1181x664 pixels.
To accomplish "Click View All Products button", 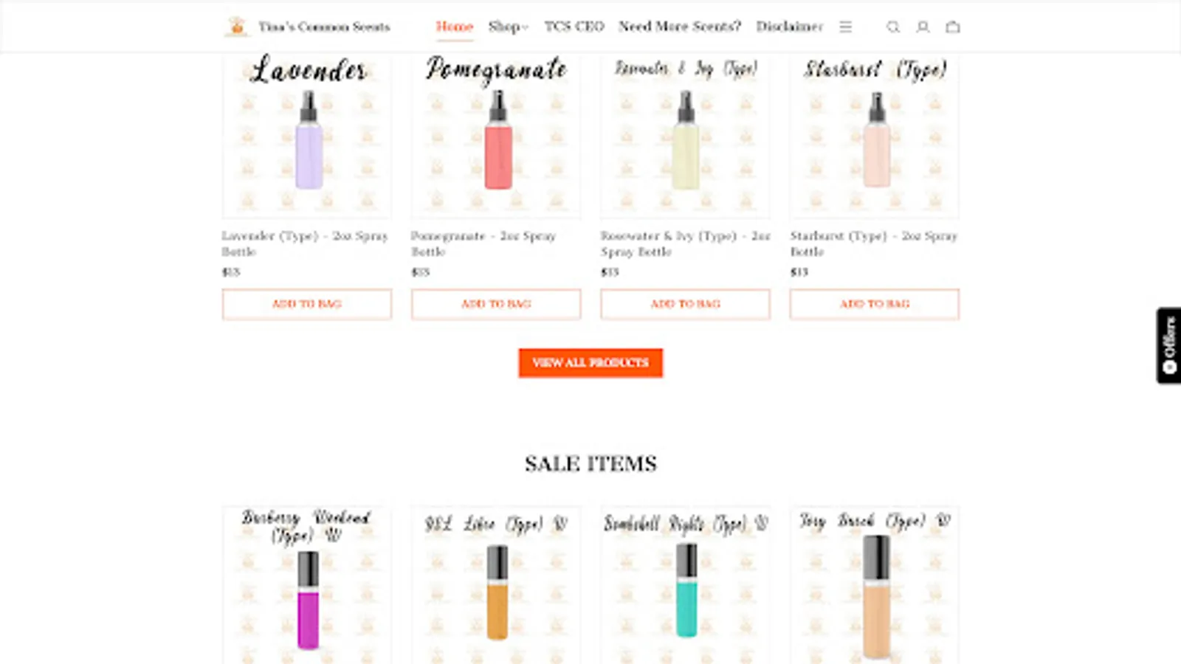I will (x=590, y=363).
